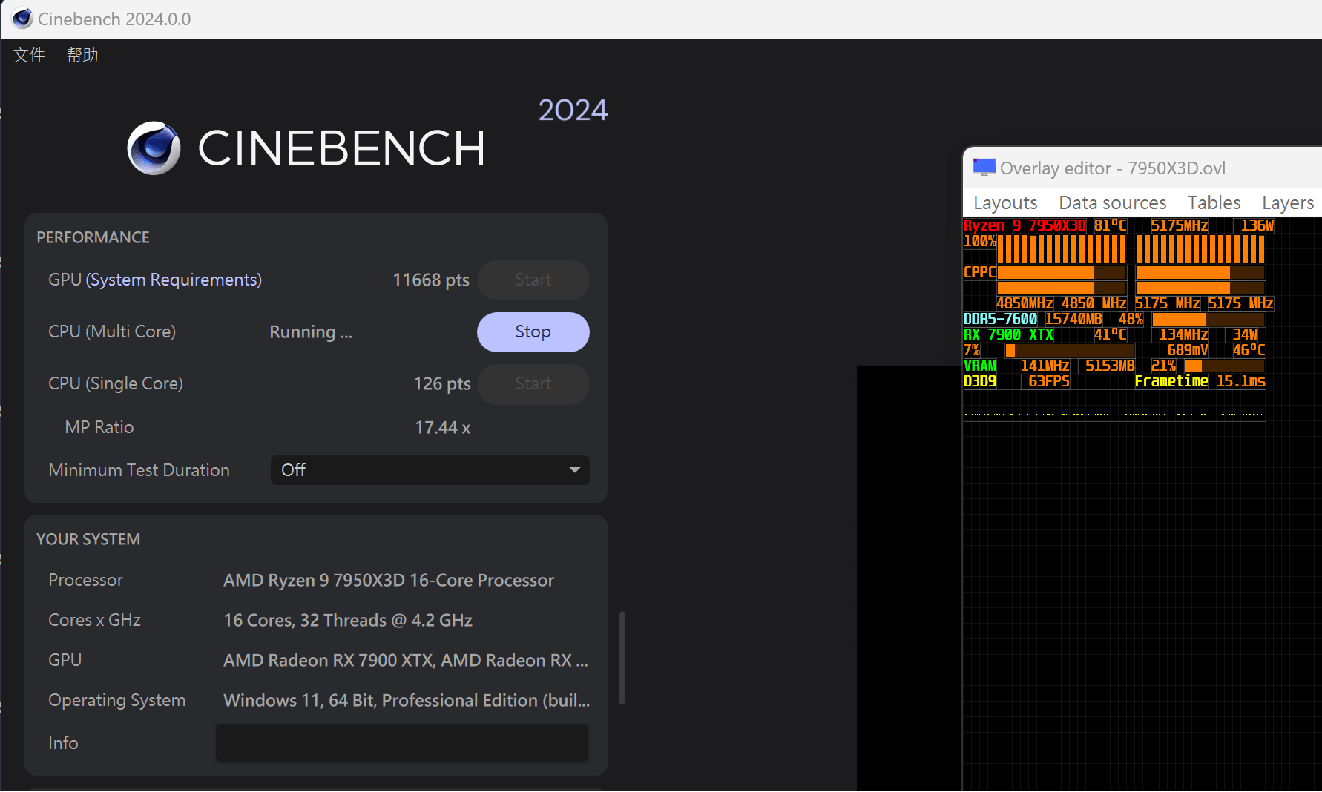Screen dimensions: 1322x792
Task: Open the Layers menu in Overlay editor
Action: tap(1288, 202)
